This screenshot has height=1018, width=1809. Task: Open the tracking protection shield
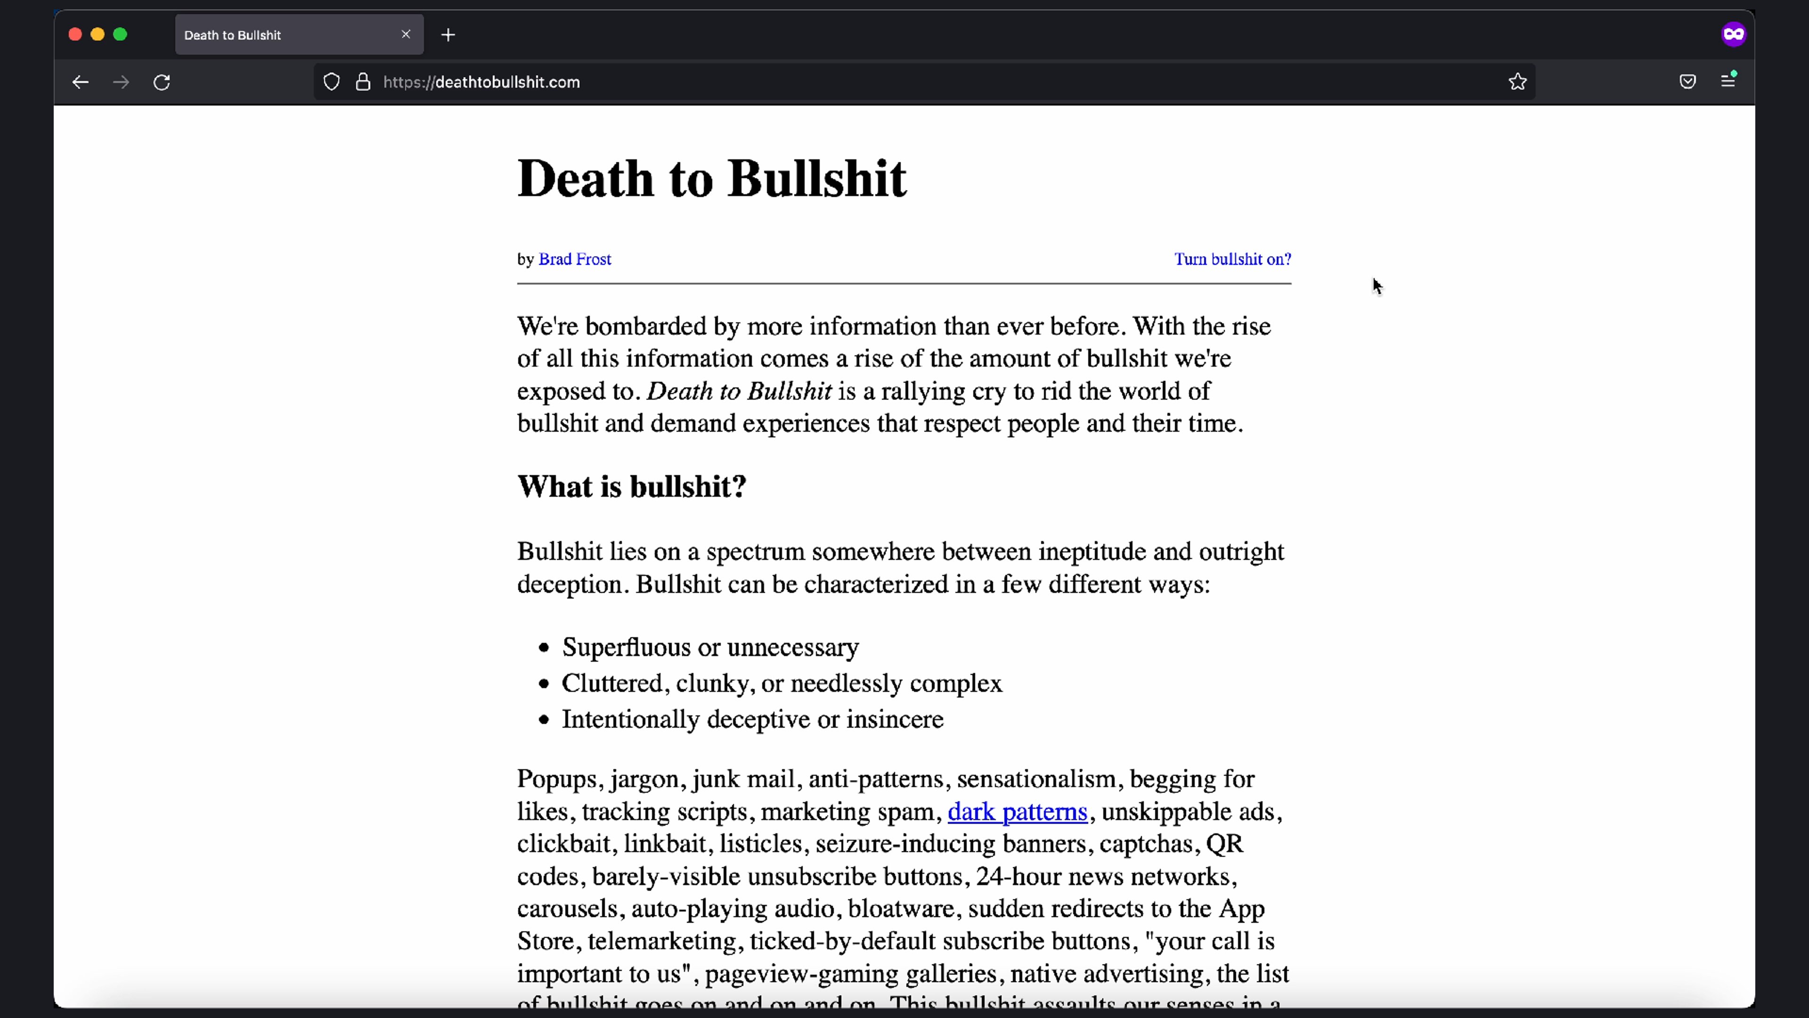pyautogui.click(x=332, y=82)
